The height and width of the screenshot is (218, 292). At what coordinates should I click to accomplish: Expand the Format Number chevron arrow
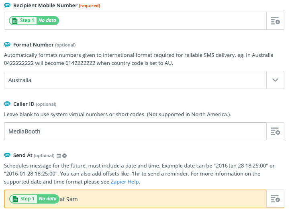point(275,80)
